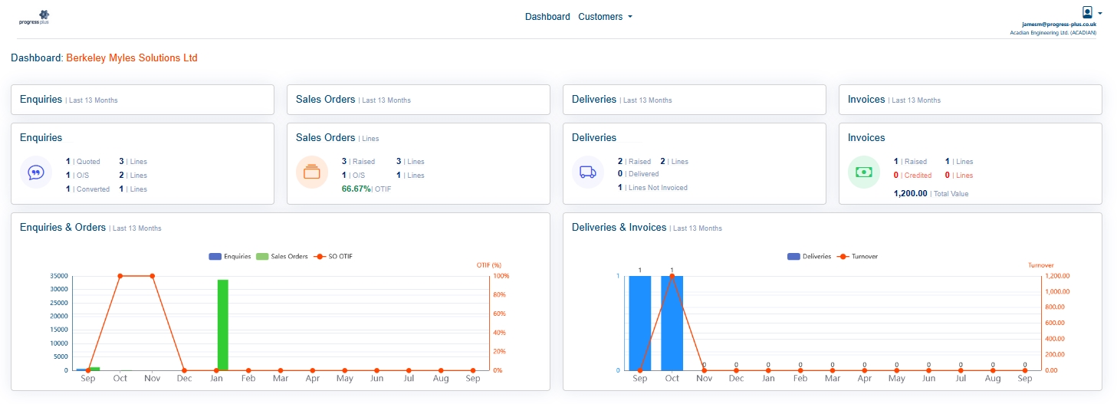The height and width of the screenshot is (404, 1117).
Task: Open dropdown arrow beside user profile icon
Action: tap(1100, 13)
